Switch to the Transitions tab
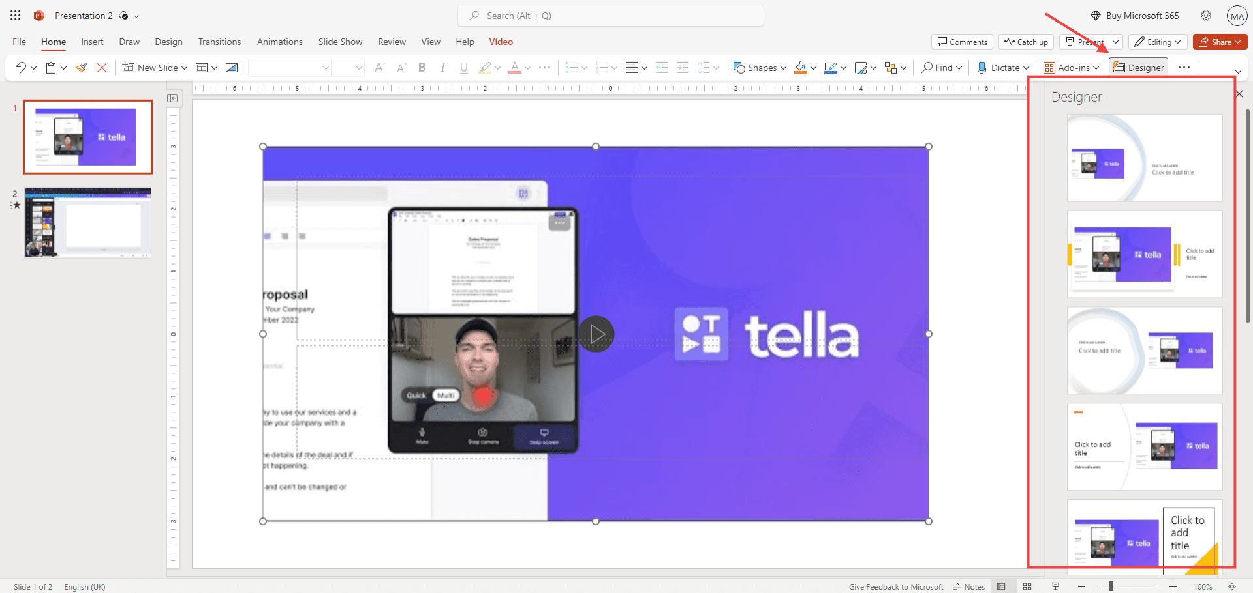The width and height of the screenshot is (1253, 593). pyautogui.click(x=219, y=42)
